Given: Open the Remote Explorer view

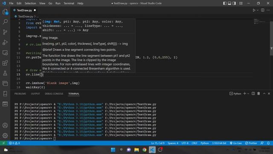Looking at the screenshot, I should coord(5,53).
